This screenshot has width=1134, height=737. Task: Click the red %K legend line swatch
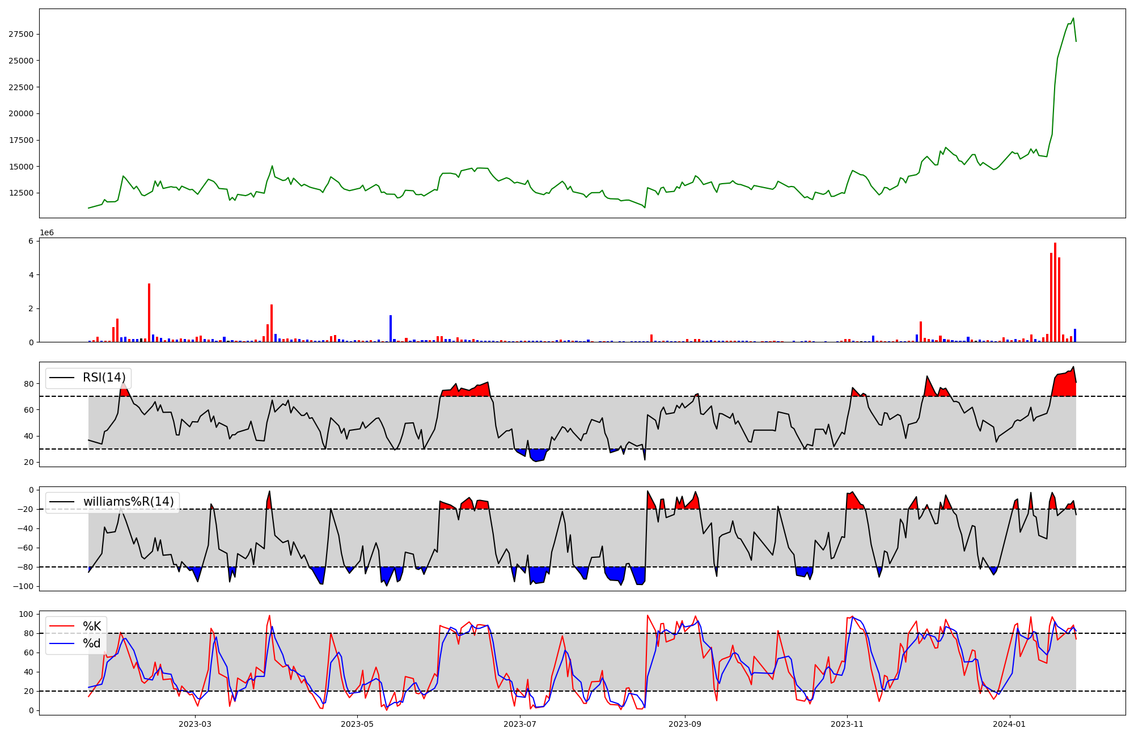(62, 626)
